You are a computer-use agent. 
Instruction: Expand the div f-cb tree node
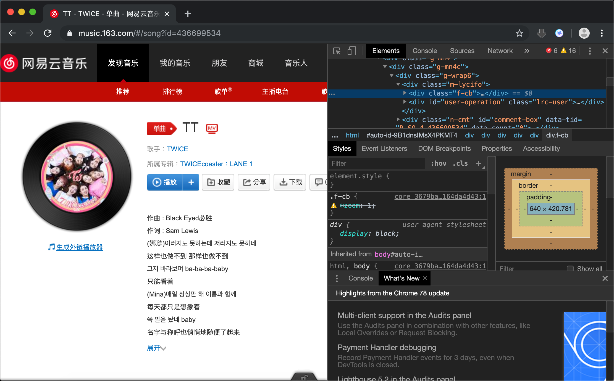click(x=405, y=93)
